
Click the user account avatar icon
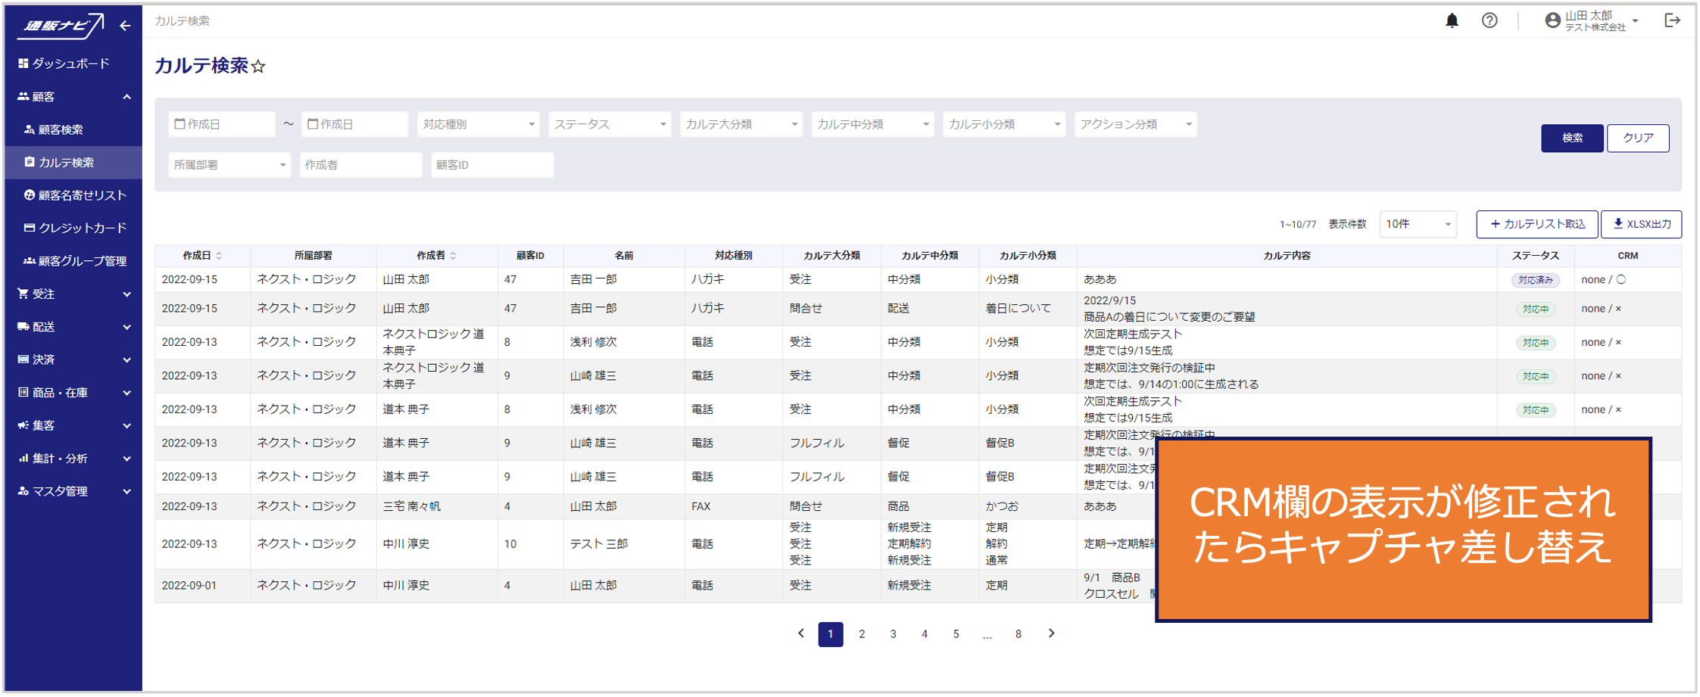pyautogui.click(x=1552, y=20)
